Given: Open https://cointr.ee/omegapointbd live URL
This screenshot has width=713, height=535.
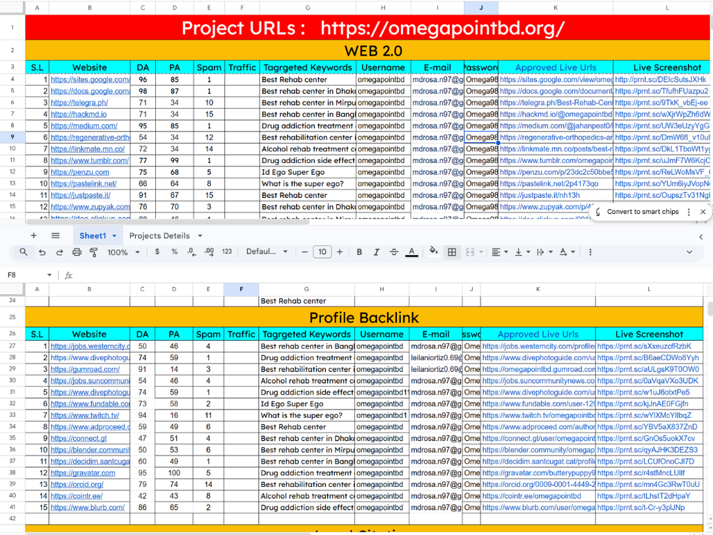Looking at the screenshot, I should pyautogui.click(x=531, y=496).
